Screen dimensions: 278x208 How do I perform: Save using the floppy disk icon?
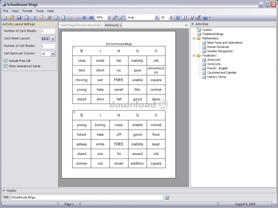[x=19, y=17]
